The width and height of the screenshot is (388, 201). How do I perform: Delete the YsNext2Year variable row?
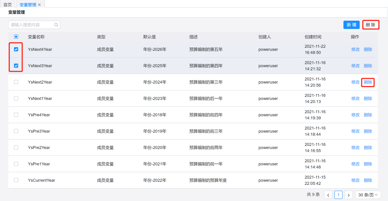tap(368, 82)
